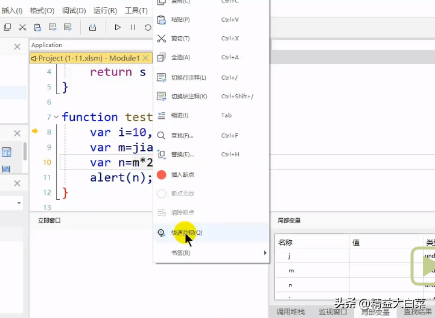This screenshot has height=318, width=435.
Task: Click the Cut scissors toolbar icon
Action: point(22,27)
